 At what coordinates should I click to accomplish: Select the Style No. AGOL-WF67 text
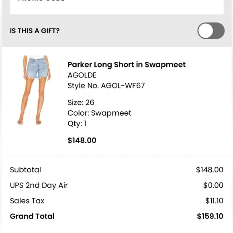106,86
